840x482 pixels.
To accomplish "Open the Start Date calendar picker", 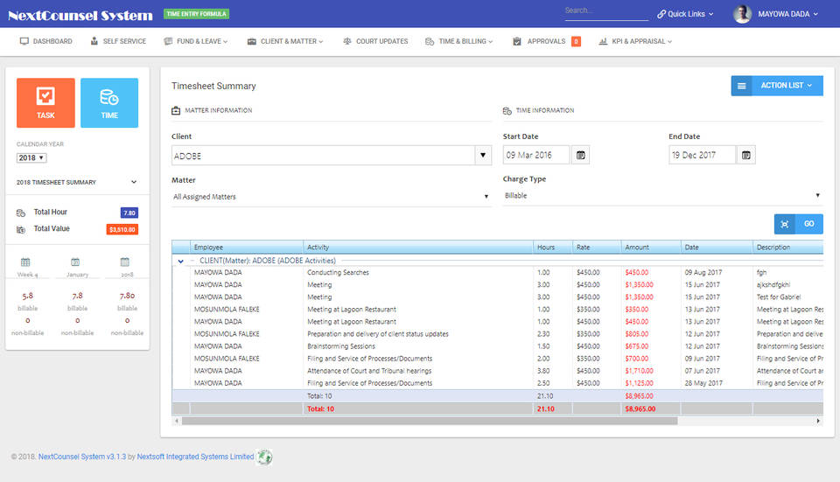I will 580,155.
